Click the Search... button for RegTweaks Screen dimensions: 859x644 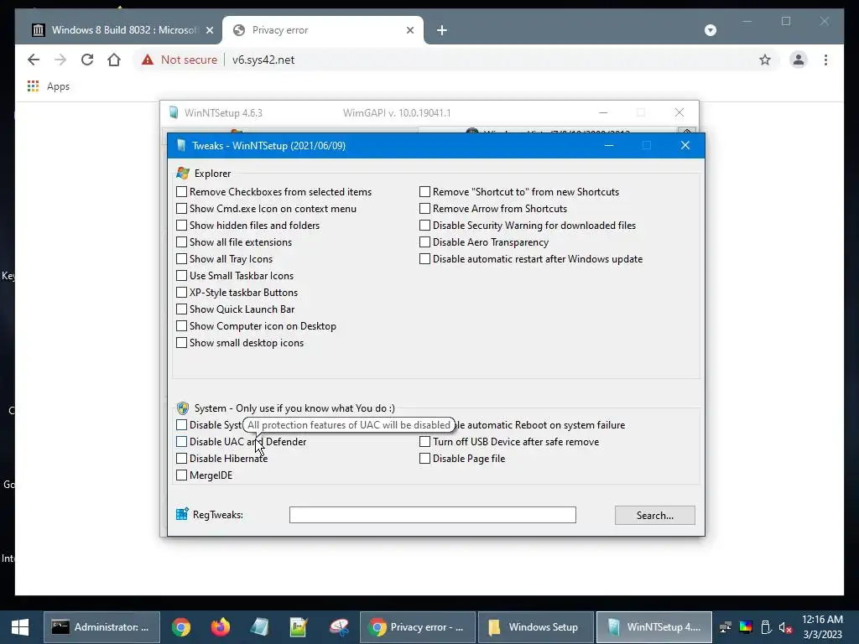pyautogui.click(x=654, y=516)
